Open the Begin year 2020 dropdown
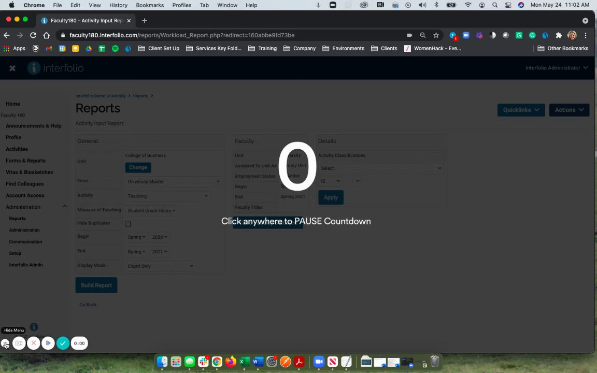Viewport: 597px width, 373px height. (160, 237)
